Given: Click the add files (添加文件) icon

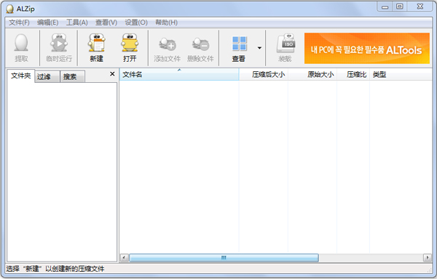Looking at the screenshot, I should coord(168,44).
